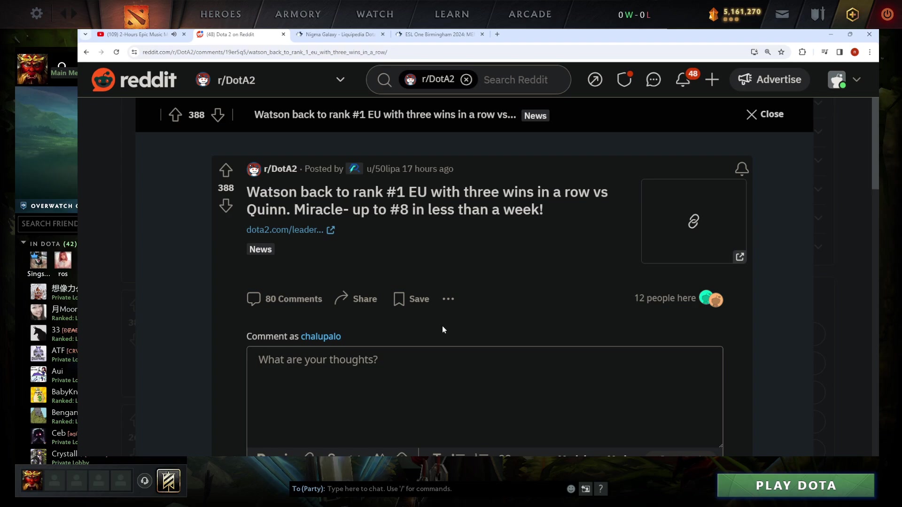Open the HEROES tab in Dota

pos(221,15)
